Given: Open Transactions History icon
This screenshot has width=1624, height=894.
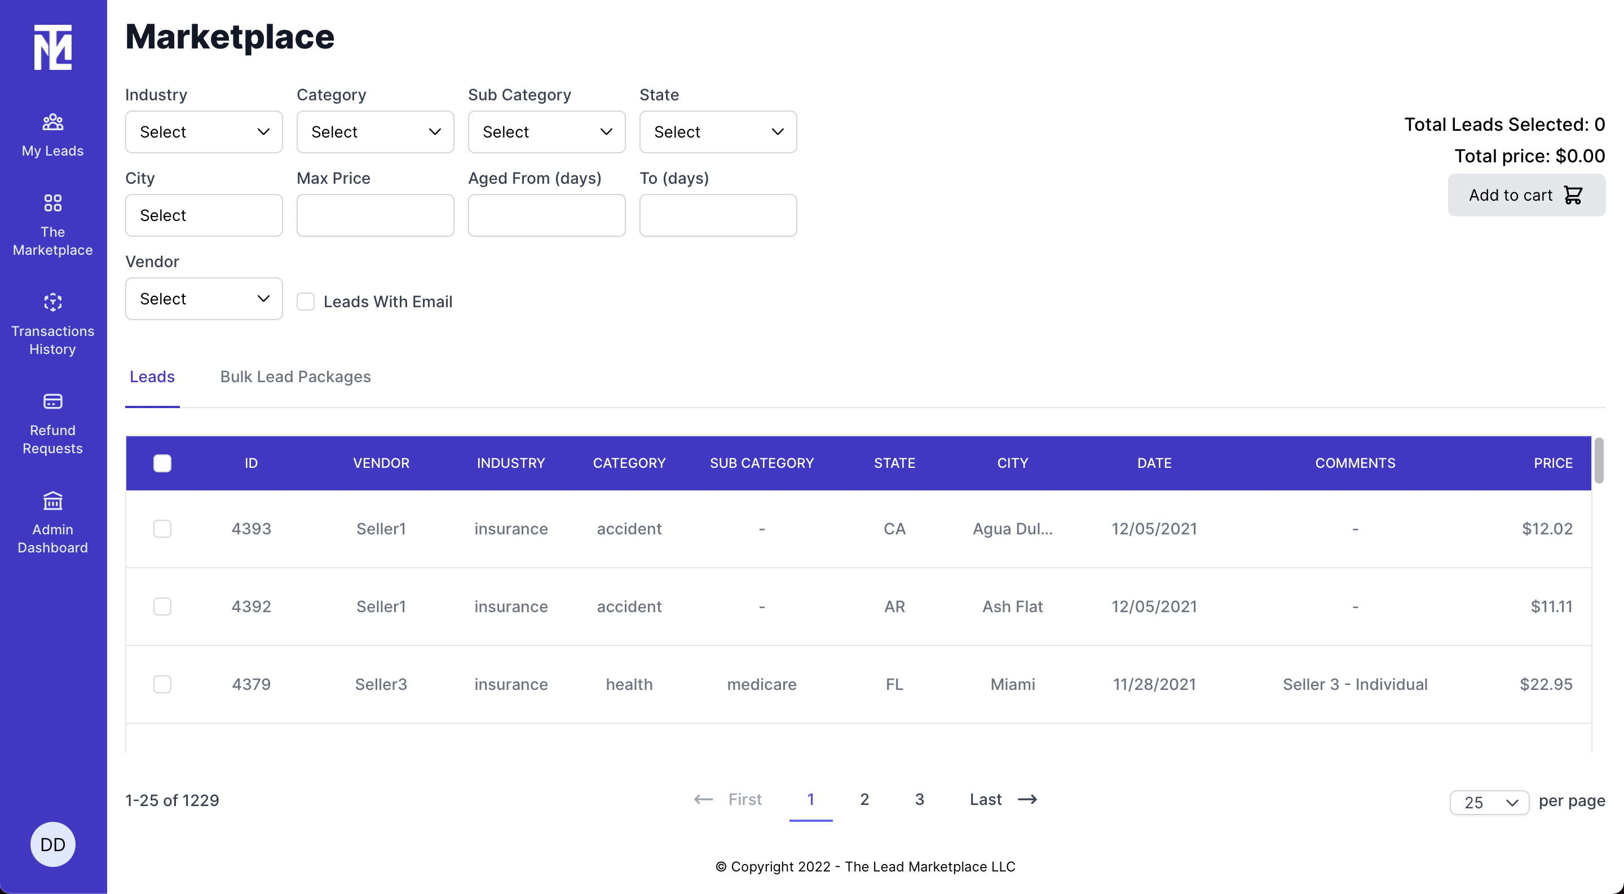Looking at the screenshot, I should click(52, 302).
